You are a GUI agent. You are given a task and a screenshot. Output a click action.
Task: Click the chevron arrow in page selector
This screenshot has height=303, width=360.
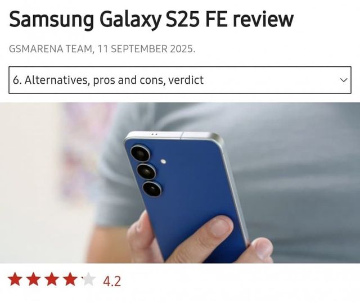pyautogui.click(x=344, y=80)
